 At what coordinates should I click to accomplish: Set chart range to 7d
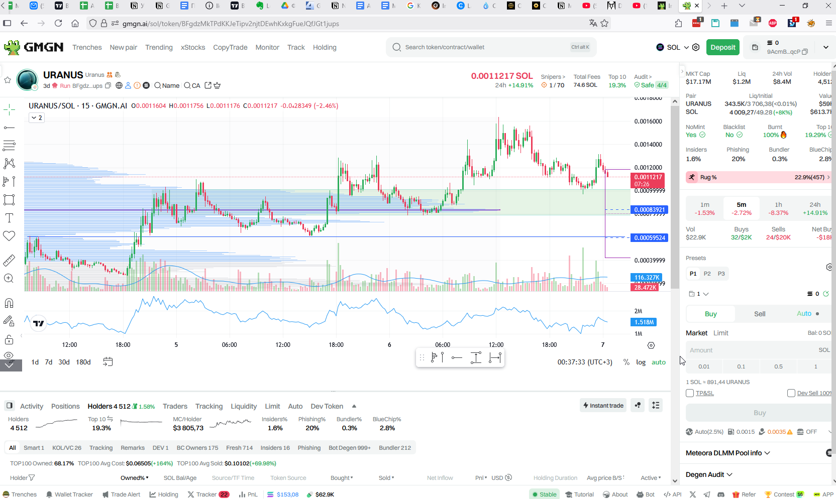point(49,362)
